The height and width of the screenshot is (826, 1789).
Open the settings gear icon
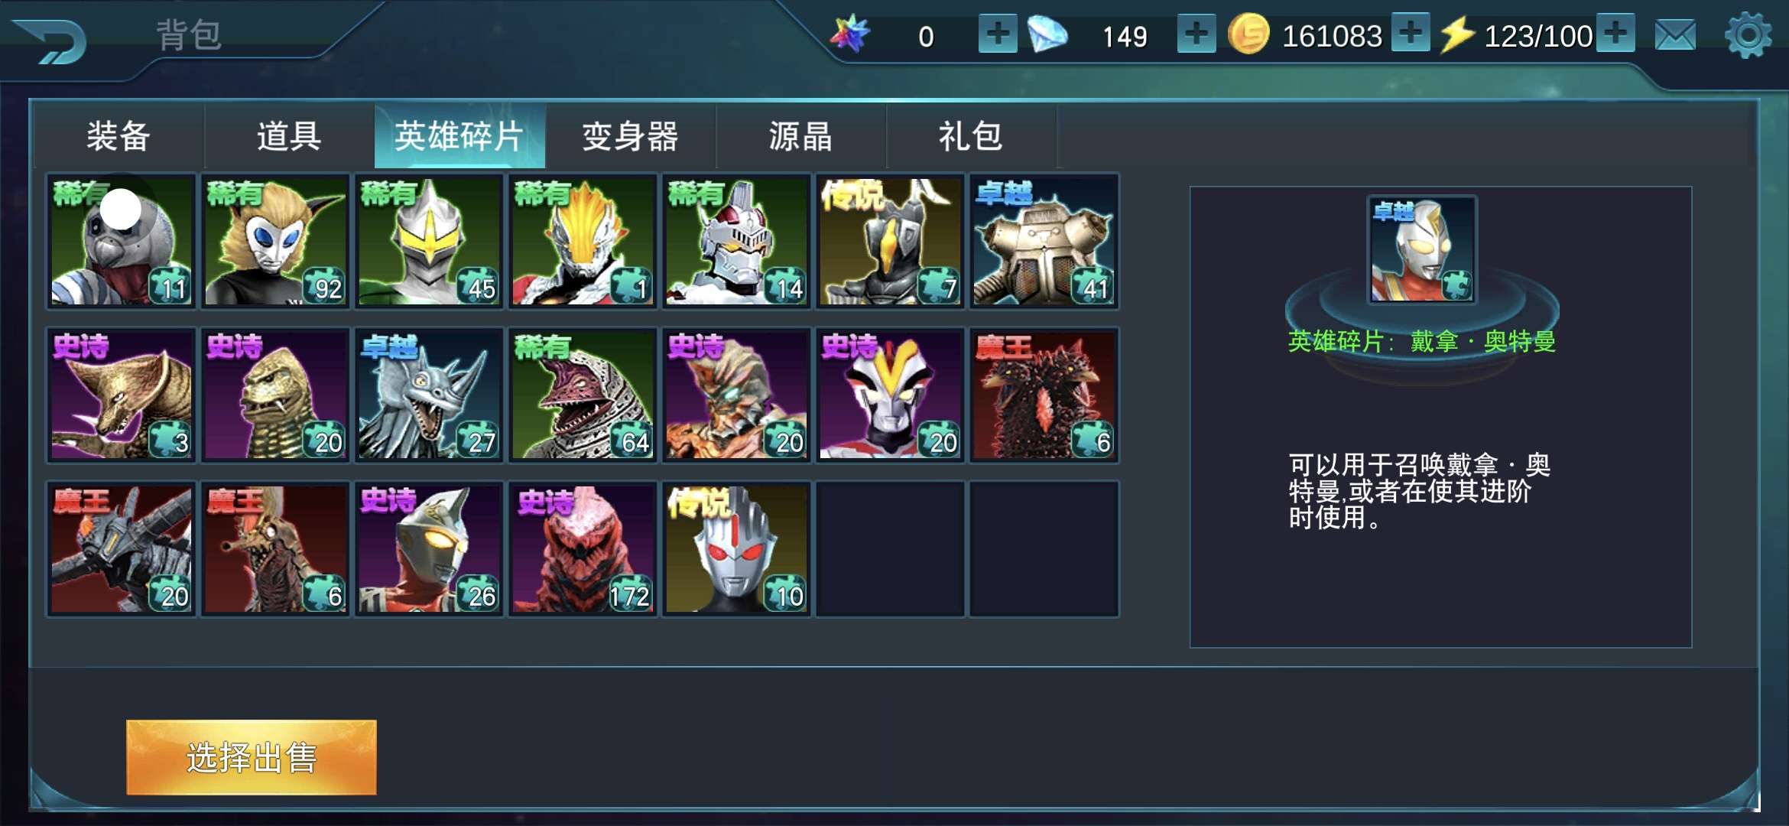click(x=1748, y=35)
